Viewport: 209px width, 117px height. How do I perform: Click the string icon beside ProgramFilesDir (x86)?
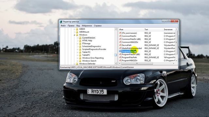[120, 54]
